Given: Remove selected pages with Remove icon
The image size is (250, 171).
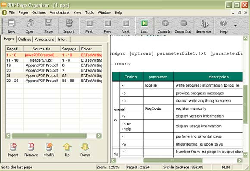Looking at the screenshot, I should click(x=31, y=147).
